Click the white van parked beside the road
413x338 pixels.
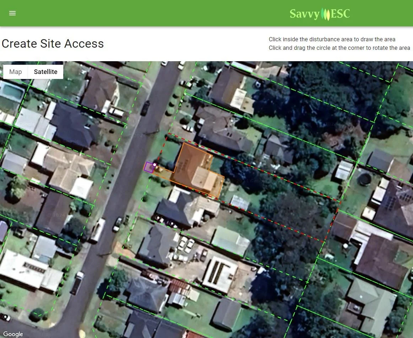pyautogui.click(x=98, y=230)
